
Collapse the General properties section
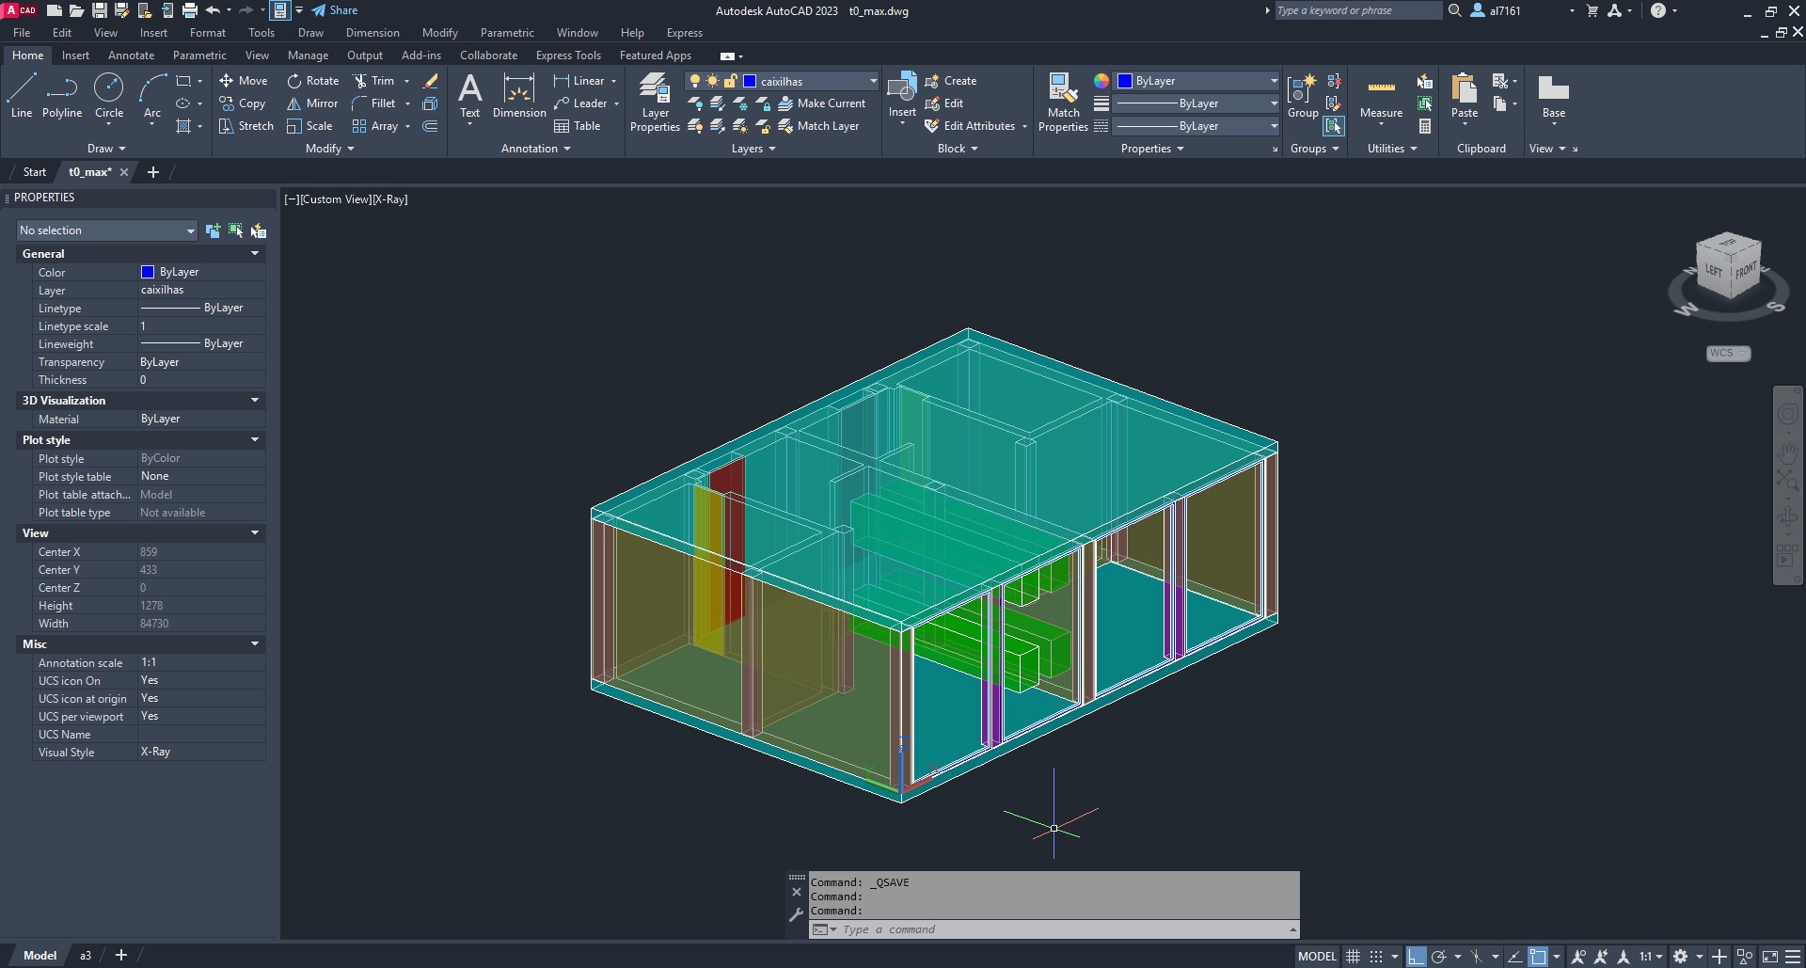pyautogui.click(x=254, y=254)
